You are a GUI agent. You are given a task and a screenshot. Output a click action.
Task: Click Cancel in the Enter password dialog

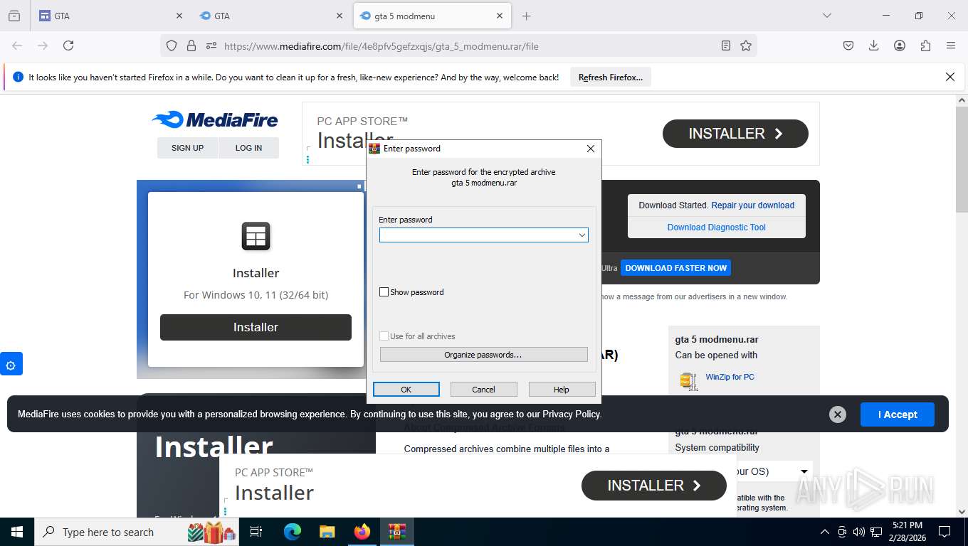[483, 389]
